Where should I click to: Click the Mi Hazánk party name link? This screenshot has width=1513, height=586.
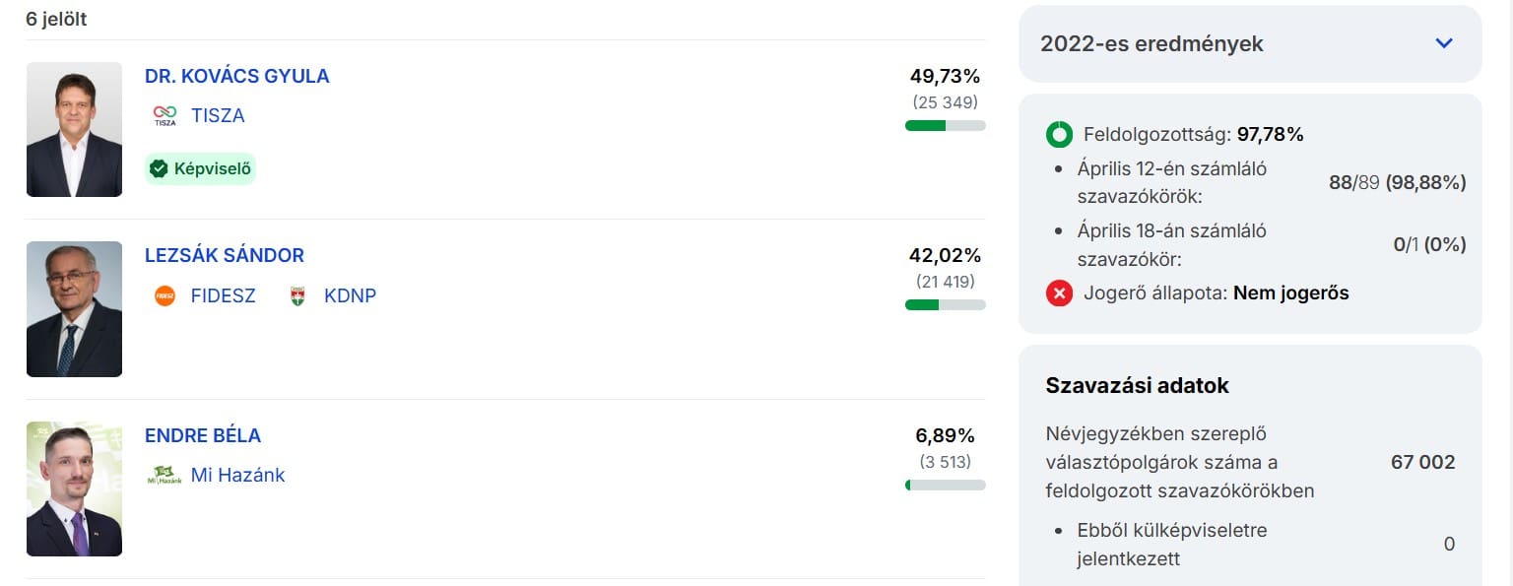[237, 475]
